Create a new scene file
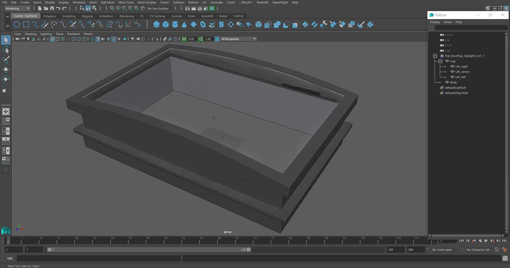Screen dimensions: 510x268 pyautogui.click(x=40, y=8)
